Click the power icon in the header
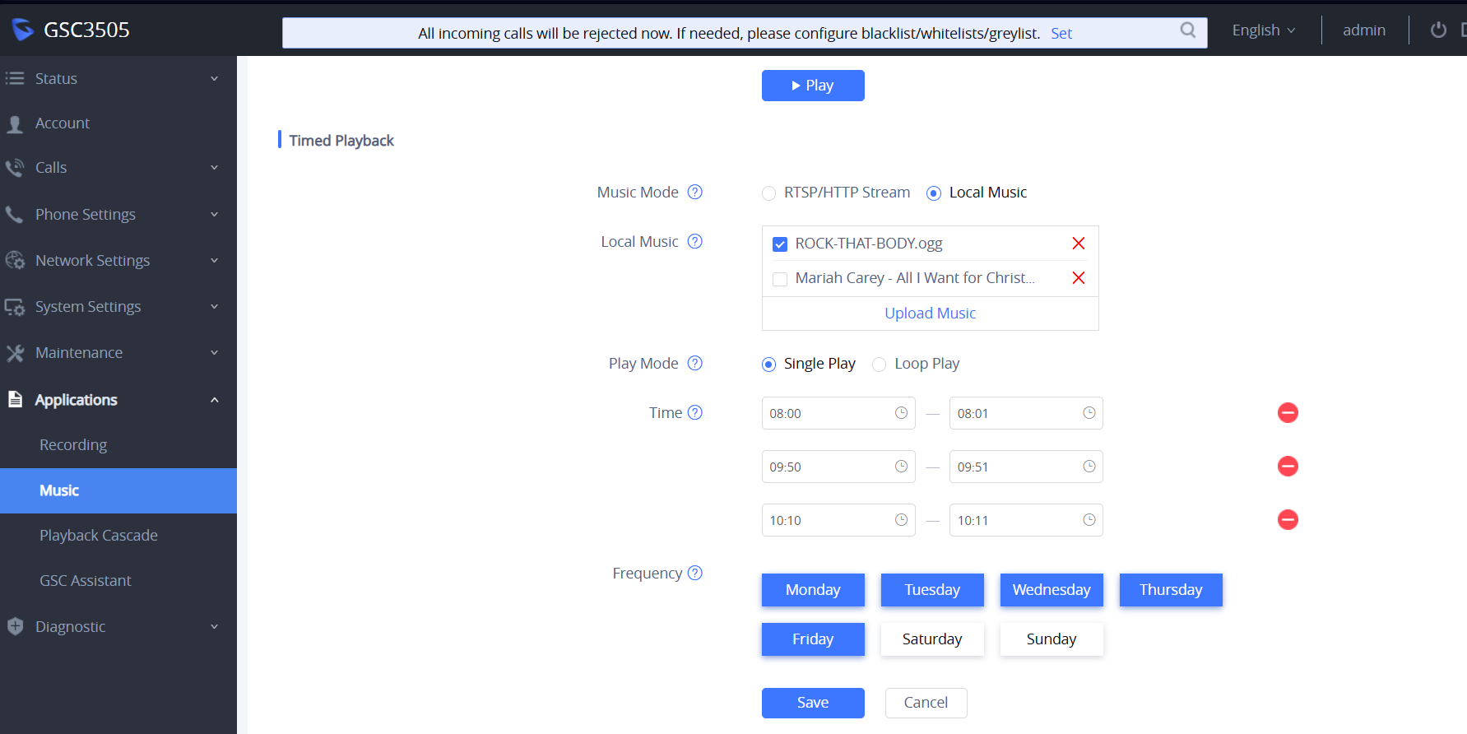This screenshot has height=734, width=1467. click(1438, 30)
